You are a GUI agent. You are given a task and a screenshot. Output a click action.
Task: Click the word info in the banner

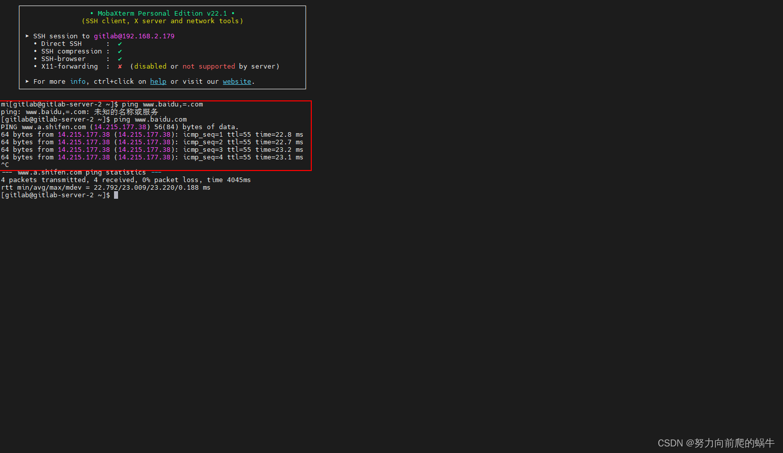(78, 82)
